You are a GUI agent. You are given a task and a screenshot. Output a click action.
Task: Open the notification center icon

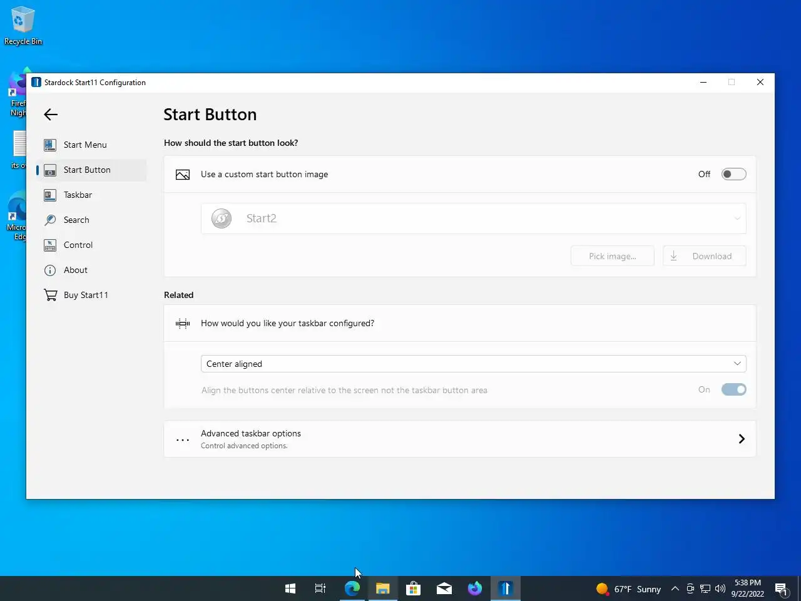(x=781, y=588)
